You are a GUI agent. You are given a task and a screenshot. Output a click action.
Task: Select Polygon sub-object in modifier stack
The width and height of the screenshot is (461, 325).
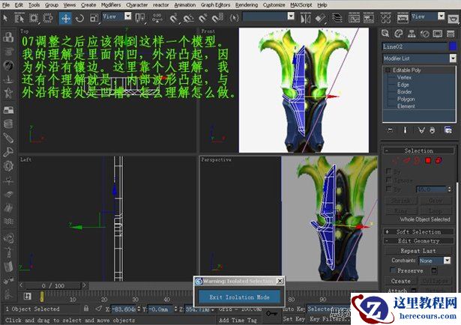point(406,99)
